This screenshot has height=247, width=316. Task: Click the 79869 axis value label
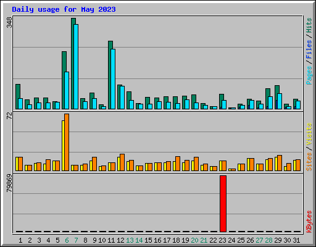pyautogui.click(x=9, y=183)
